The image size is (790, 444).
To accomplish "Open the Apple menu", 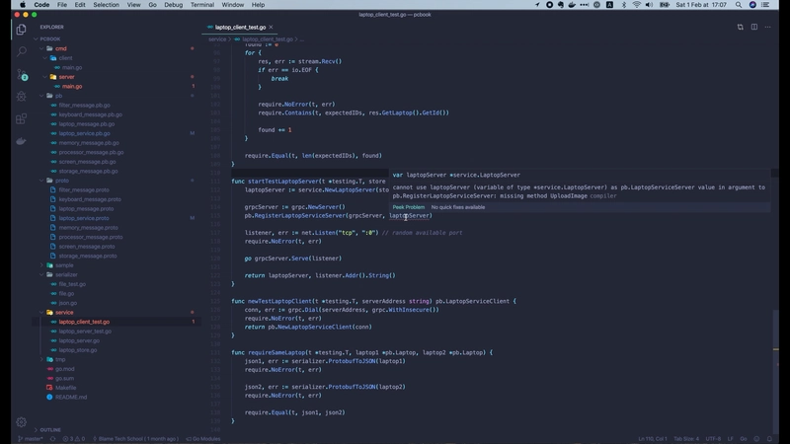I will [x=22, y=5].
